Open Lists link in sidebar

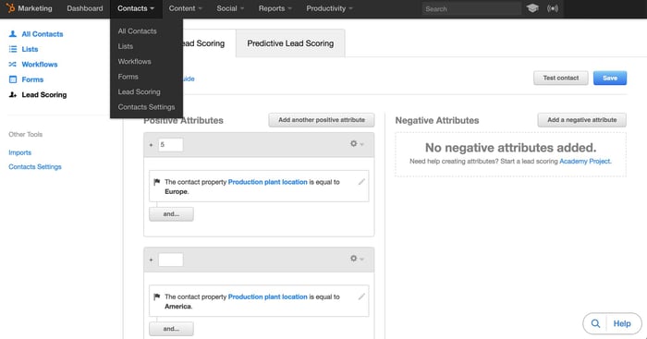(x=30, y=49)
